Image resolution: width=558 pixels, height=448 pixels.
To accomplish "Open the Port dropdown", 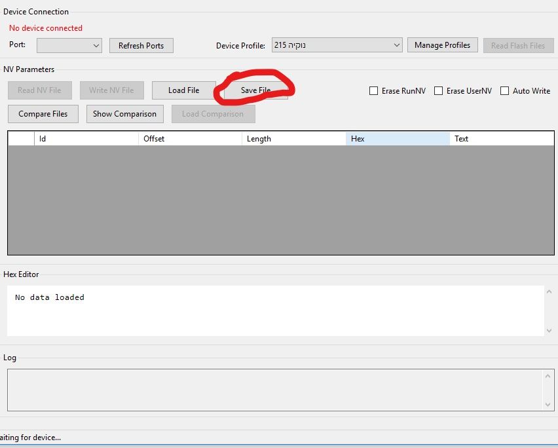I will pyautogui.click(x=69, y=46).
